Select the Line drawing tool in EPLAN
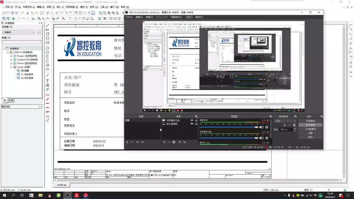 pos(48,25)
